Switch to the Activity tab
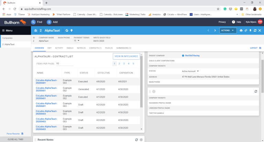Viewport: 264px width, 142px height. tap(59, 48)
